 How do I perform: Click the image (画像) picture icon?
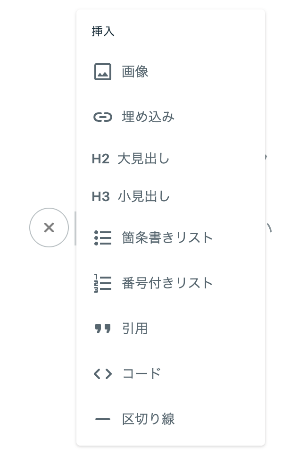(103, 72)
